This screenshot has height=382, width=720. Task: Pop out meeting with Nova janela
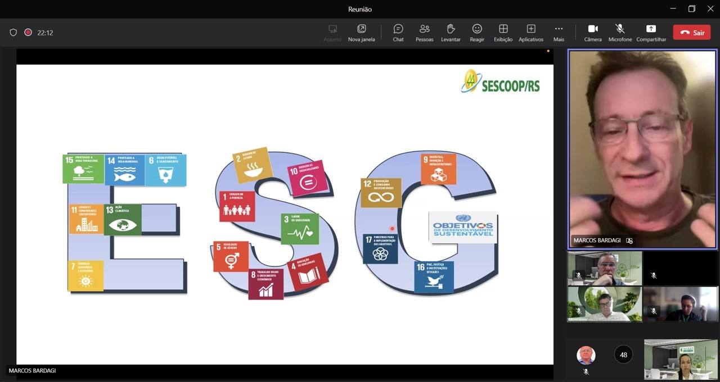(x=361, y=33)
